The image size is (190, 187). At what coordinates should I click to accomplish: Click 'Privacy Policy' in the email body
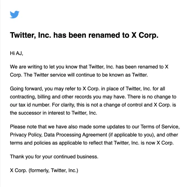pyautogui.click(x=26, y=135)
